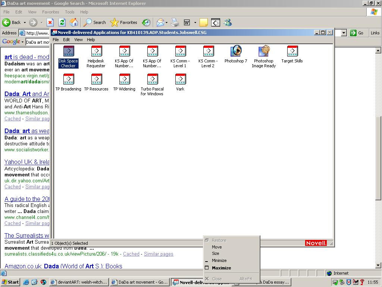The height and width of the screenshot is (287, 382).
Task: Open the Internet Explorer Favorites menu
Action: click(x=50, y=12)
